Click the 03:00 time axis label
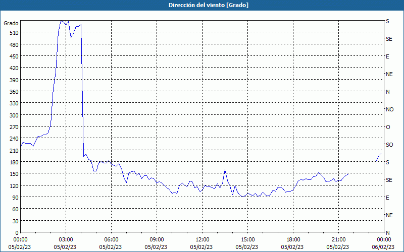404x252 pixels. click(66, 240)
